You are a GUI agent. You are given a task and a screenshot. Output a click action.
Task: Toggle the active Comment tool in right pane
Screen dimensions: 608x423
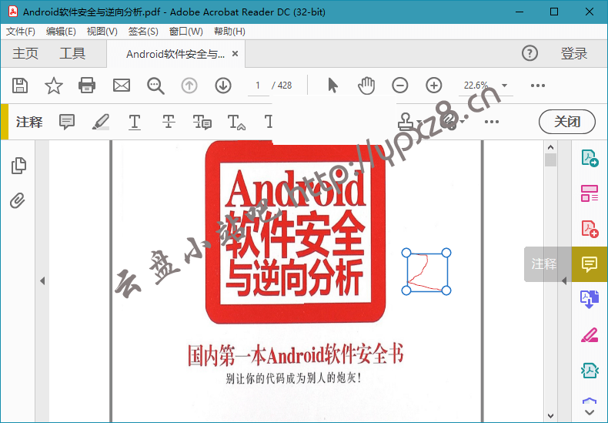tap(590, 264)
